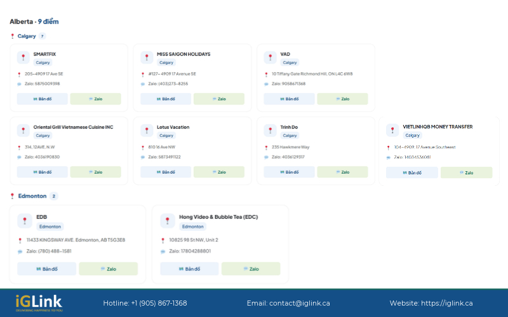The image size is (508, 317).
Task: Click the Edmonton tag under Hong Video
Action: [x=193, y=226]
